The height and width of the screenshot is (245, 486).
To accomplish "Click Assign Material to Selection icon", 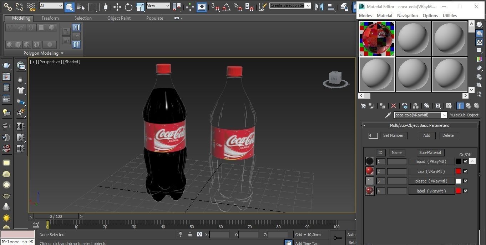I will click(x=382, y=106).
